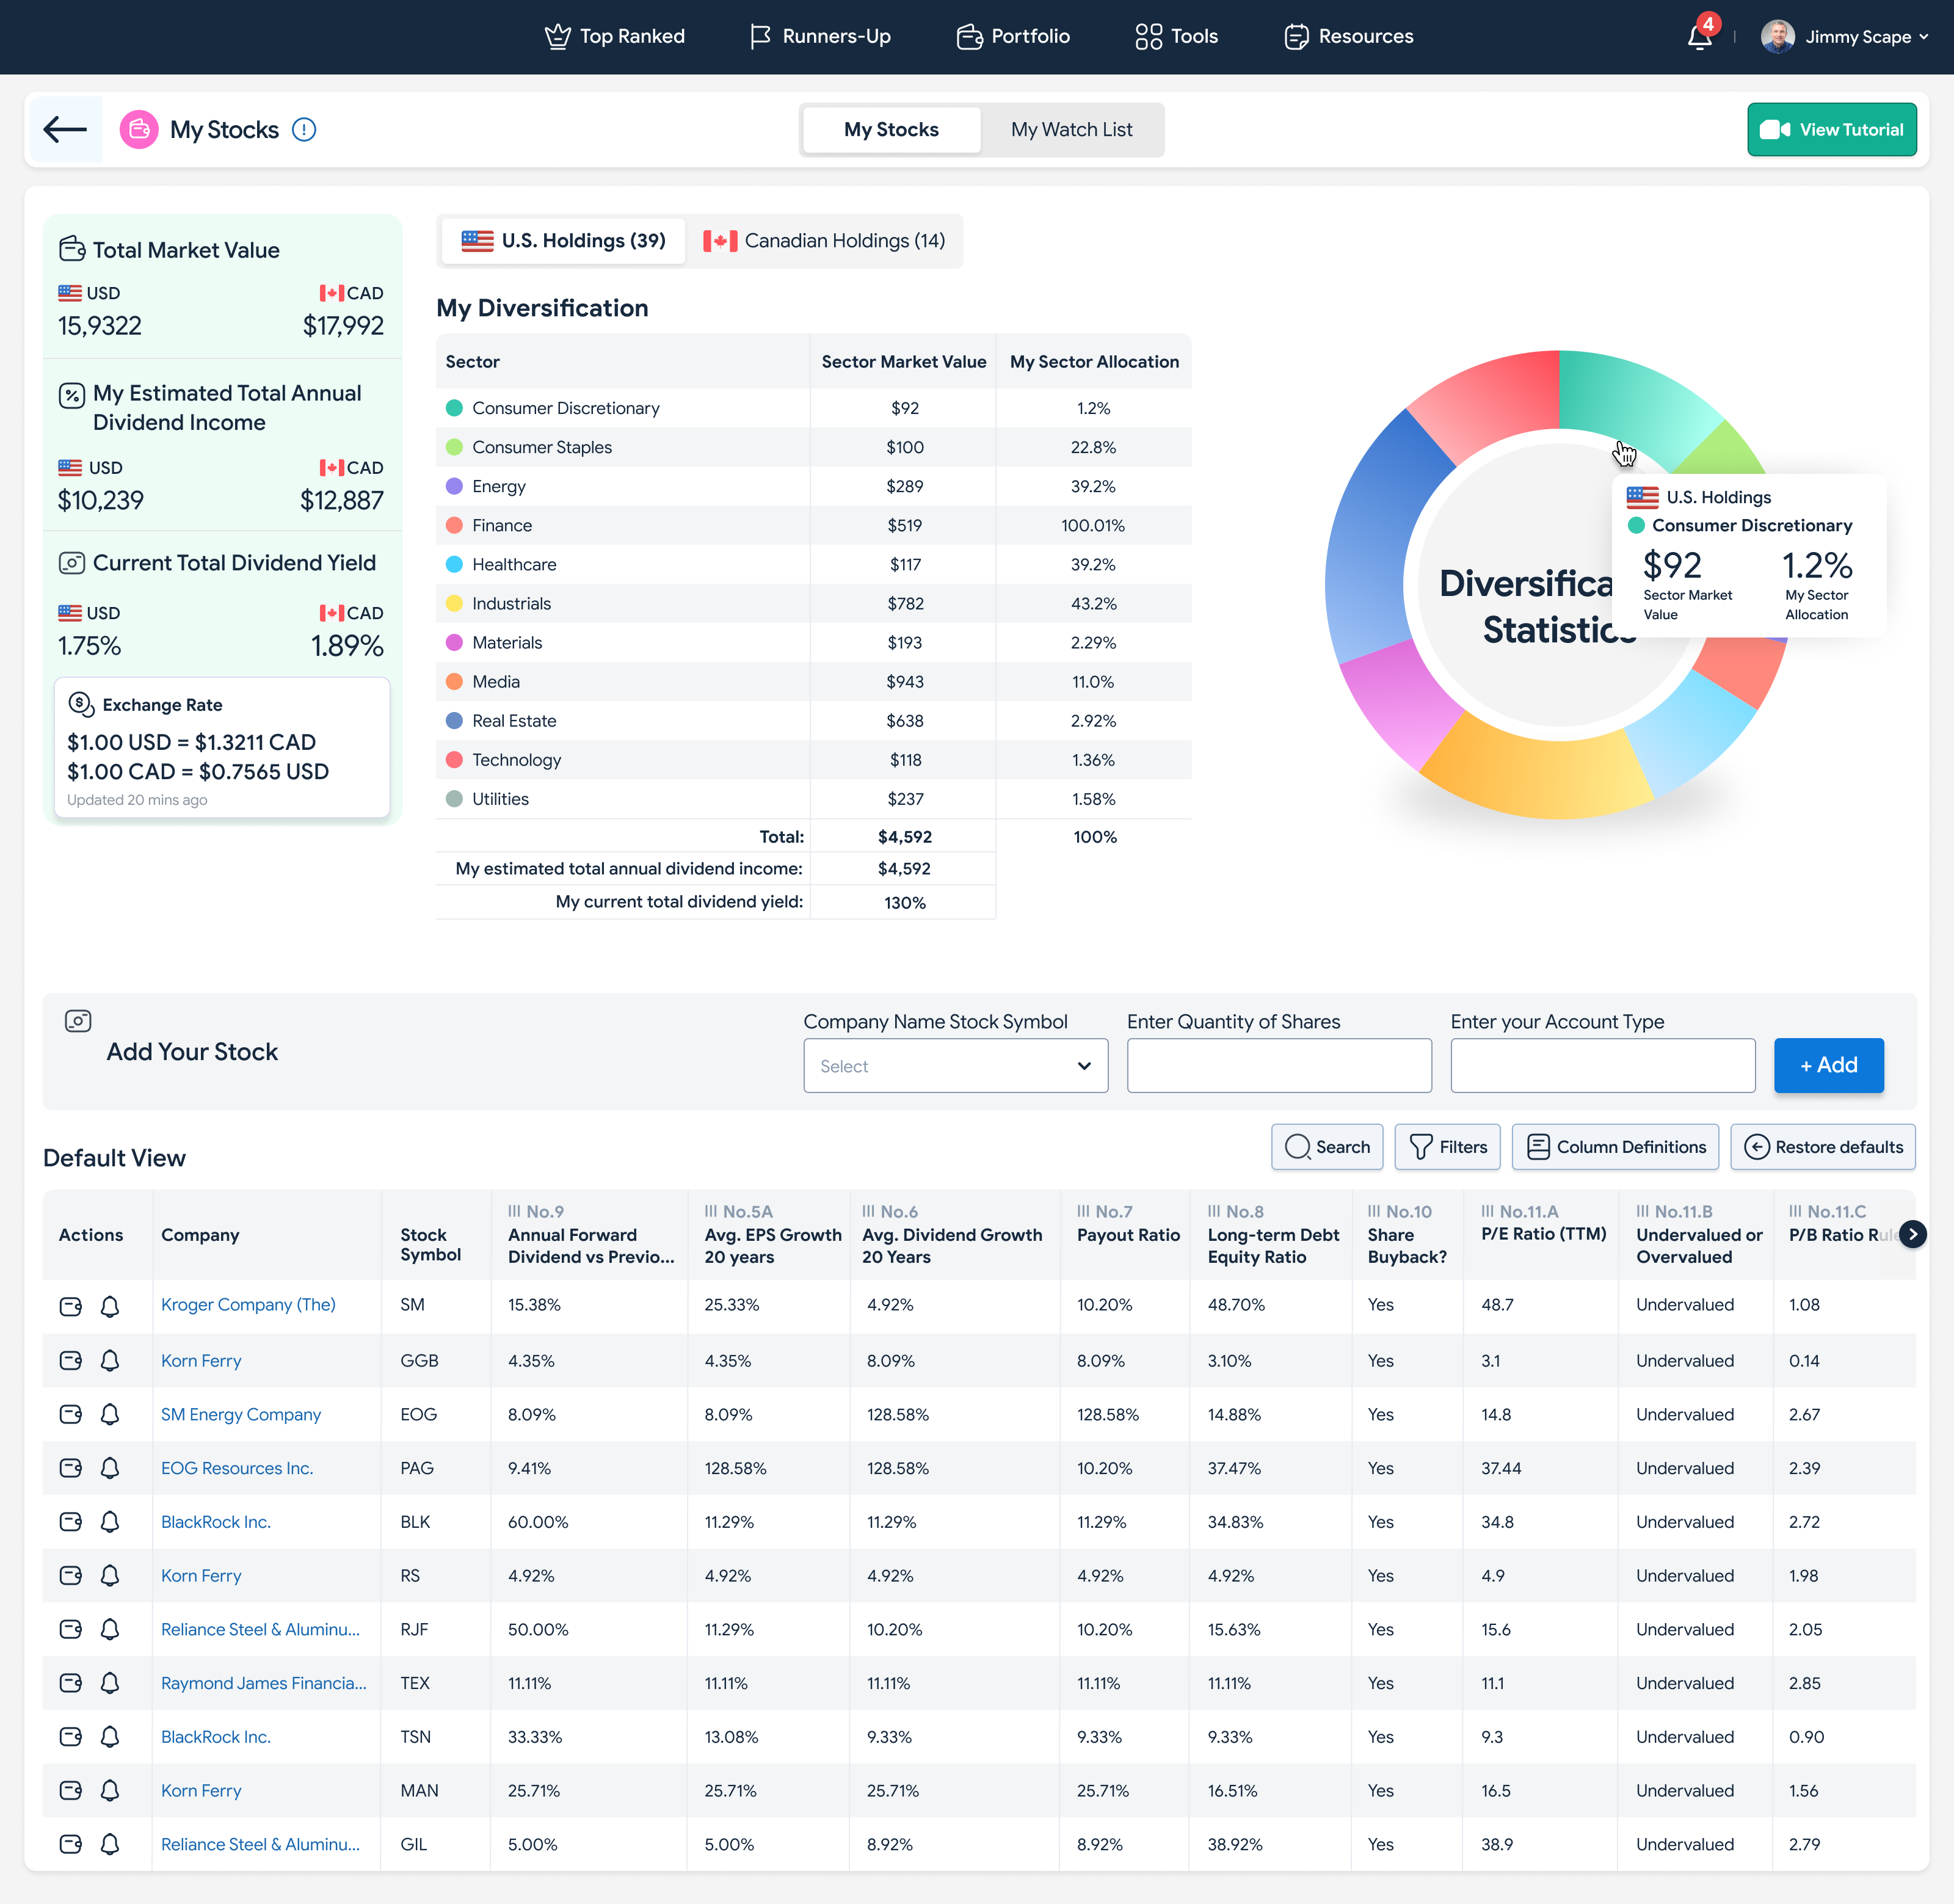The image size is (1954, 1904).
Task: Click the View Tutorial button
Action: click(1831, 130)
